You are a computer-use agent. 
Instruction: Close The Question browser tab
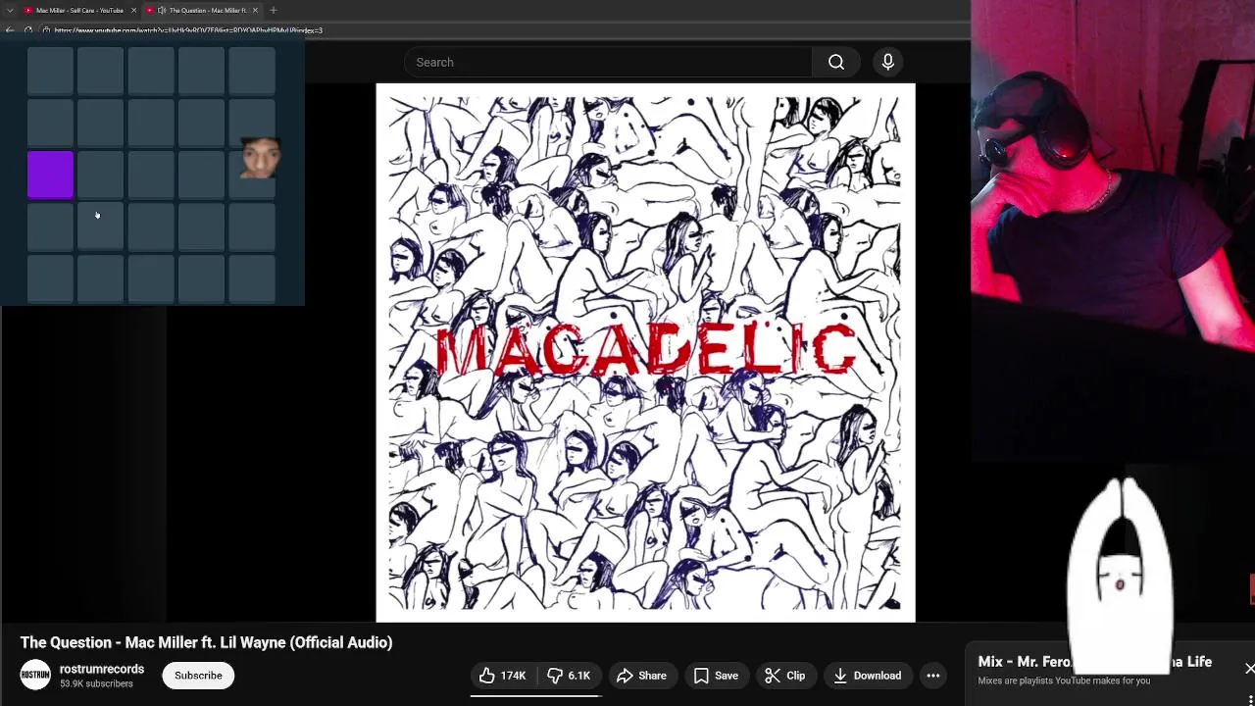255,10
